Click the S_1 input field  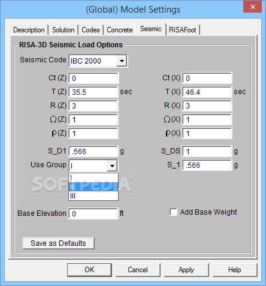pyautogui.click(x=207, y=165)
